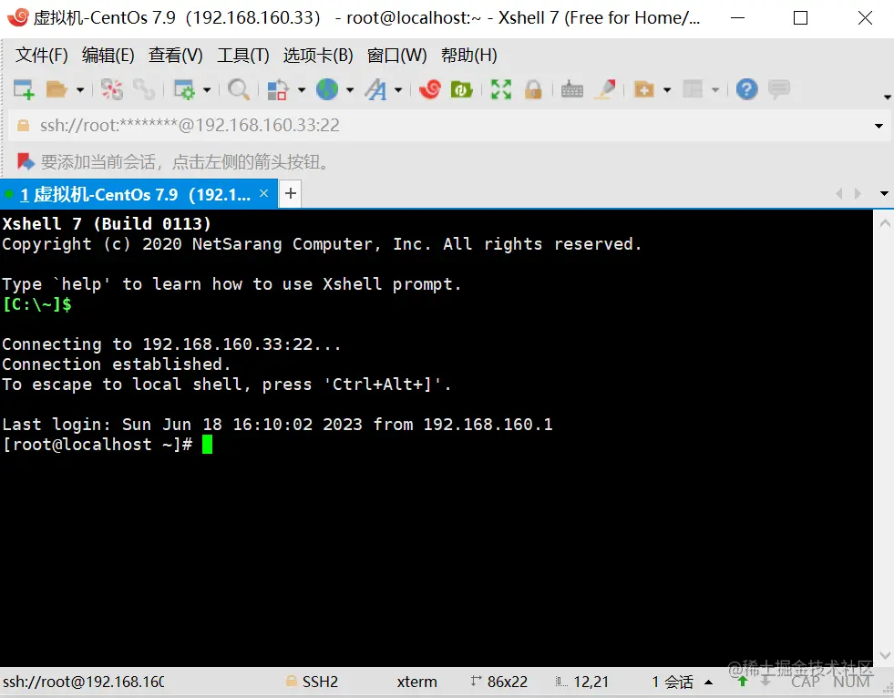The width and height of the screenshot is (894, 698).
Task: Click the Reconnect chain-link icon
Action: 144,89
